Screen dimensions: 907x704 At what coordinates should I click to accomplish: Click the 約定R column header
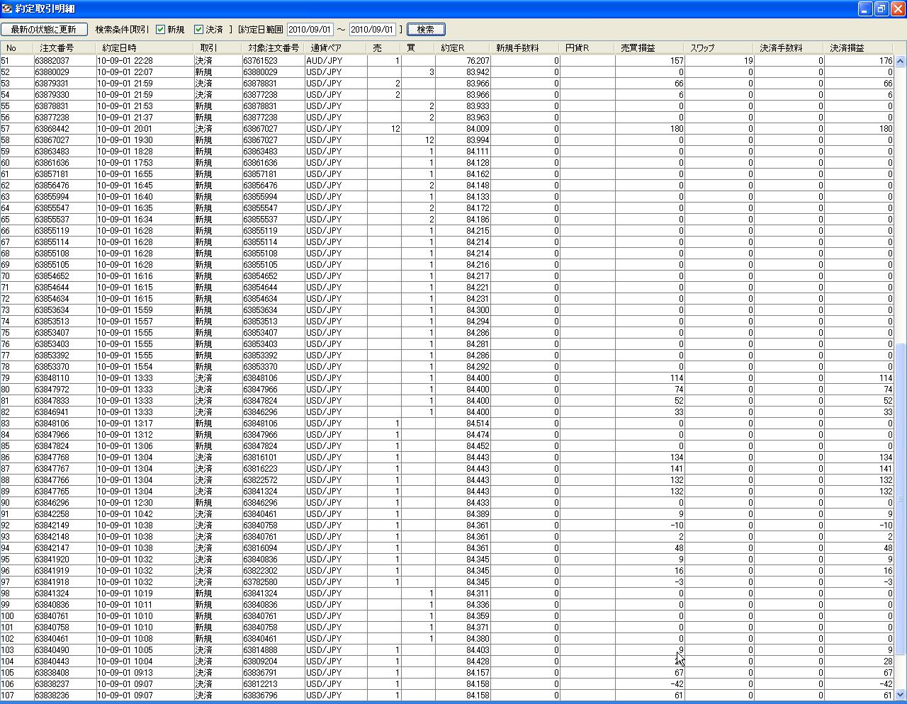(463, 48)
